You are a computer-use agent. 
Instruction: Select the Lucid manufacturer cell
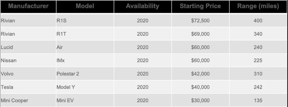coord(28,47)
